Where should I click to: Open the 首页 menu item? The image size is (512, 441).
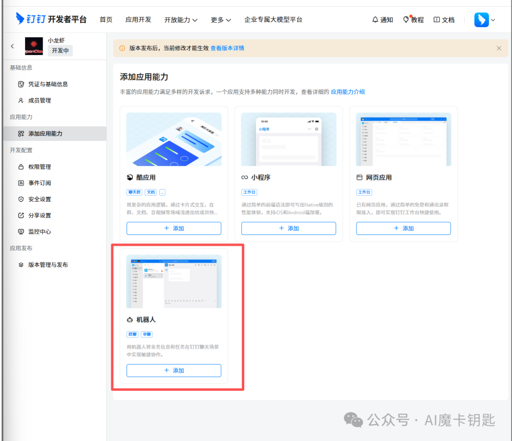point(106,19)
